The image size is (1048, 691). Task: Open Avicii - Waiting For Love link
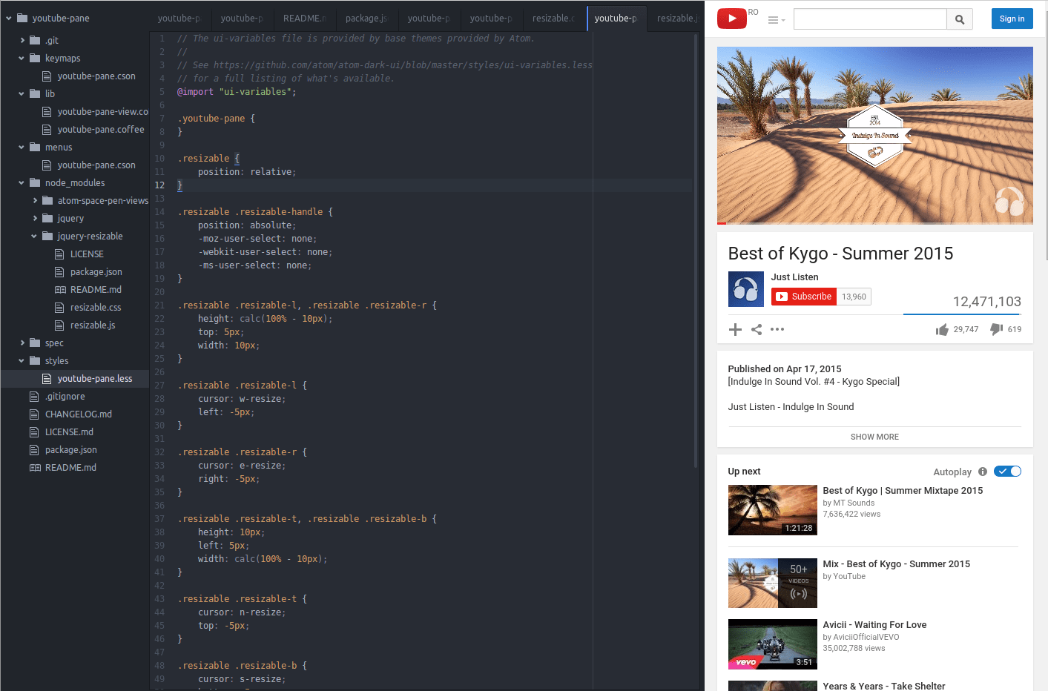(x=874, y=625)
